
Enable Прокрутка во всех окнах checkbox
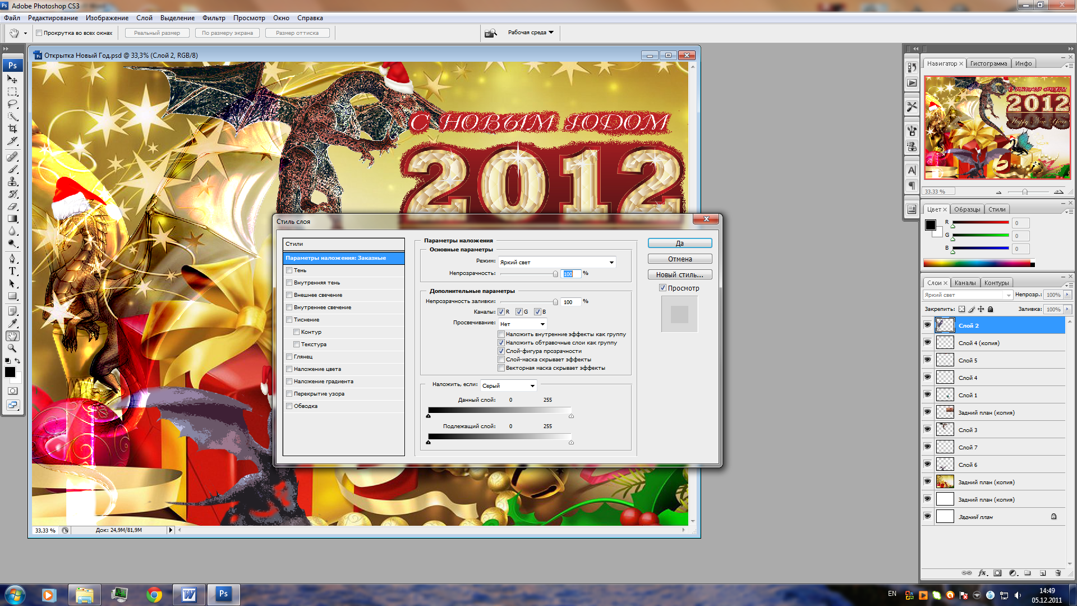pos(39,33)
